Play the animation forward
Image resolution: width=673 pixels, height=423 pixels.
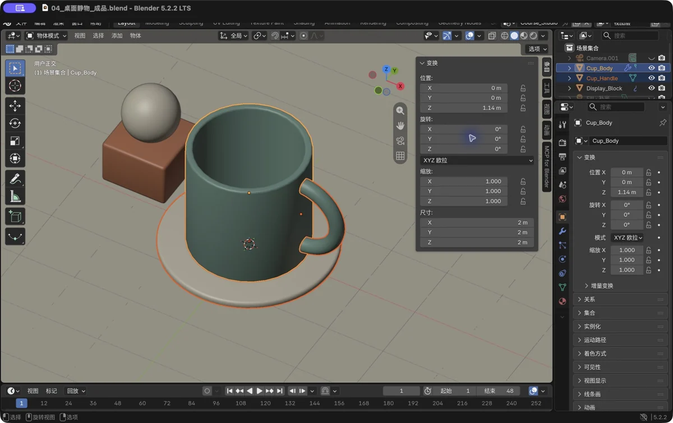259,391
